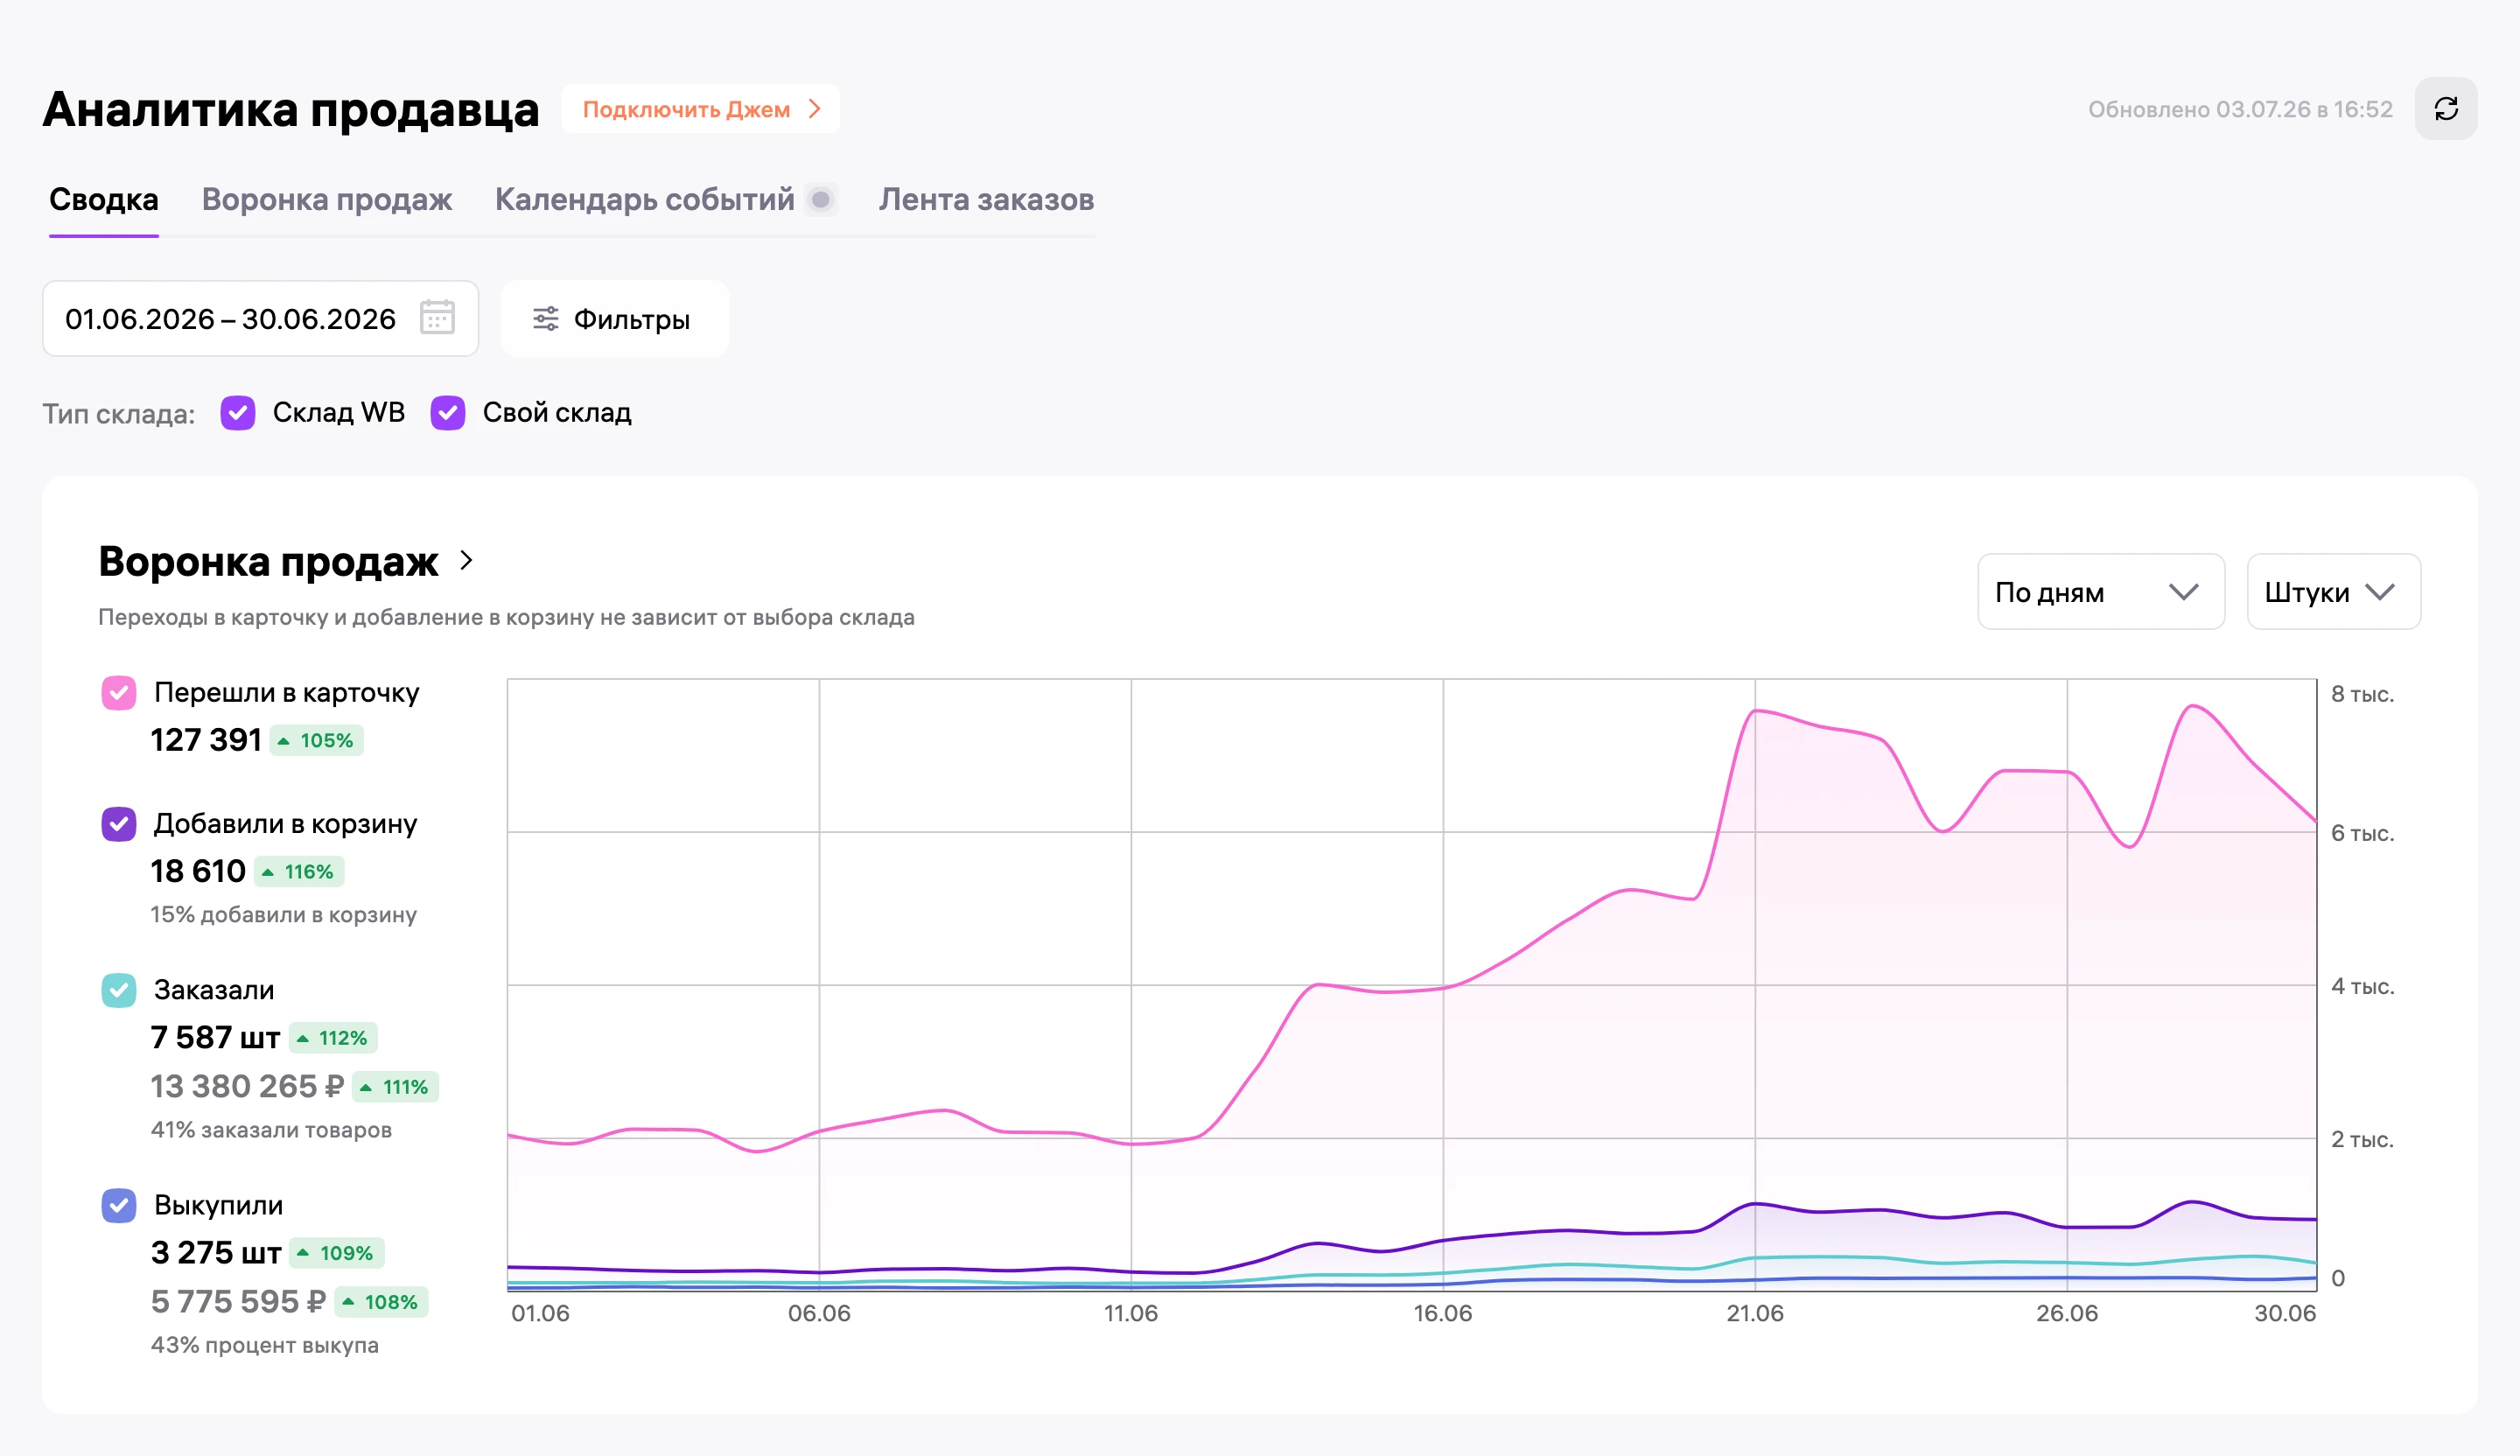Click the date range input field

pos(261,319)
